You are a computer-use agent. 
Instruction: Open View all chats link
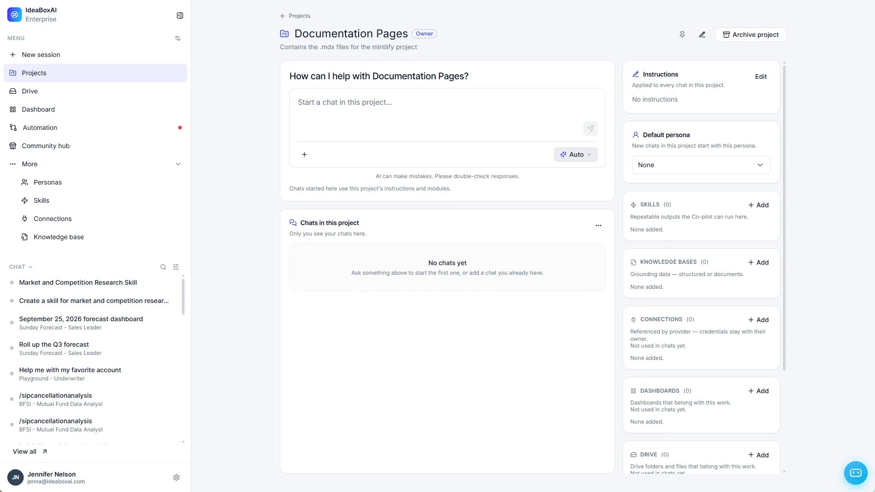[x=30, y=451]
